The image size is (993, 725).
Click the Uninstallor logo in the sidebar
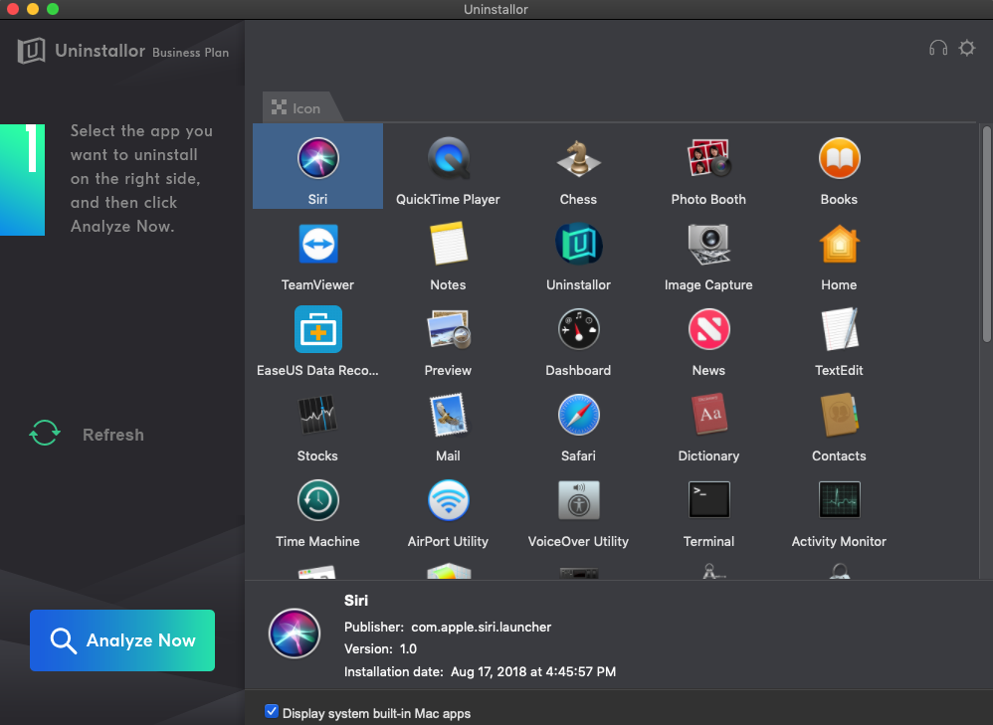(x=31, y=51)
